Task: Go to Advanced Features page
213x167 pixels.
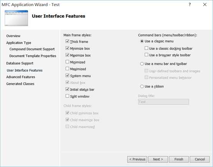Action: click(21, 77)
